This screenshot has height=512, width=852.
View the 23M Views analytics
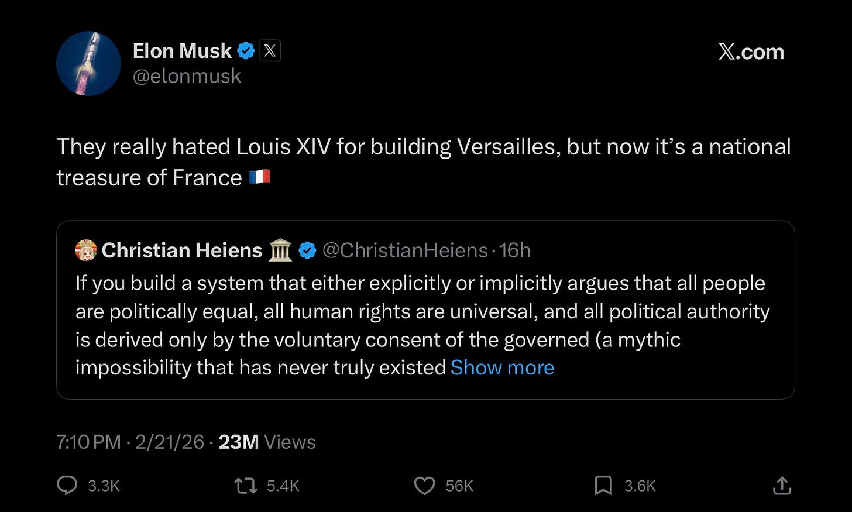[267, 442]
